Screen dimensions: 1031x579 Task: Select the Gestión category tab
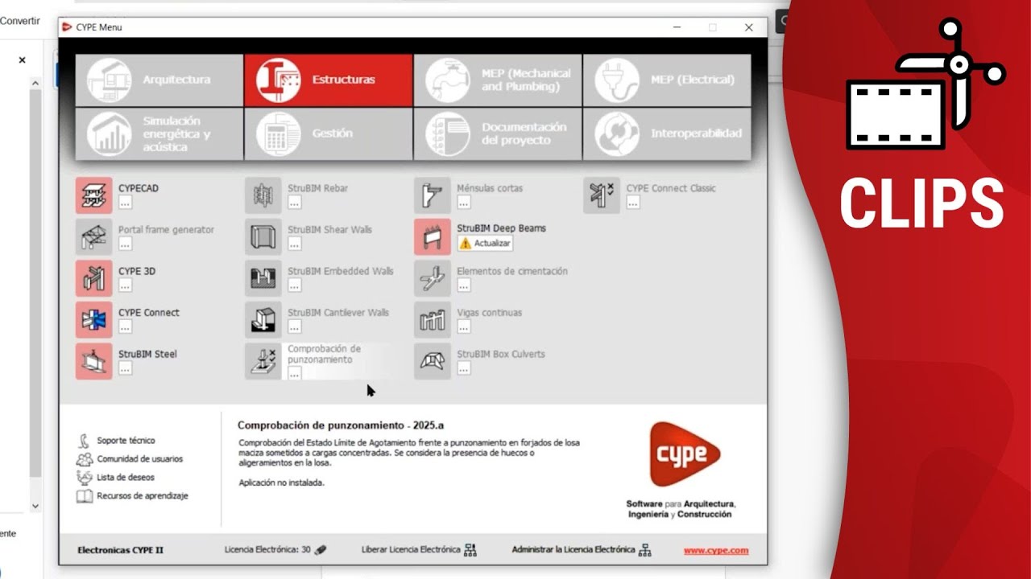pos(329,133)
